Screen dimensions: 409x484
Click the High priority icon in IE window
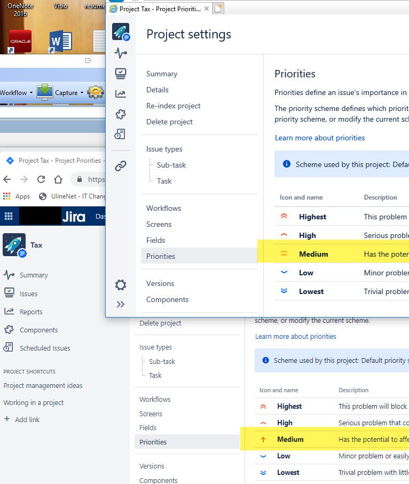[x=284, y=235]
